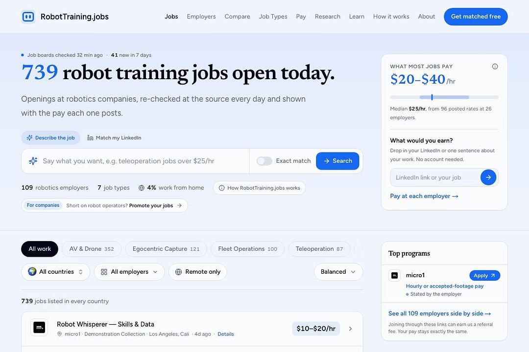Filter by Egocentric Capture category
The height and width of the screenshot is (352, 529).
(166, 249)
